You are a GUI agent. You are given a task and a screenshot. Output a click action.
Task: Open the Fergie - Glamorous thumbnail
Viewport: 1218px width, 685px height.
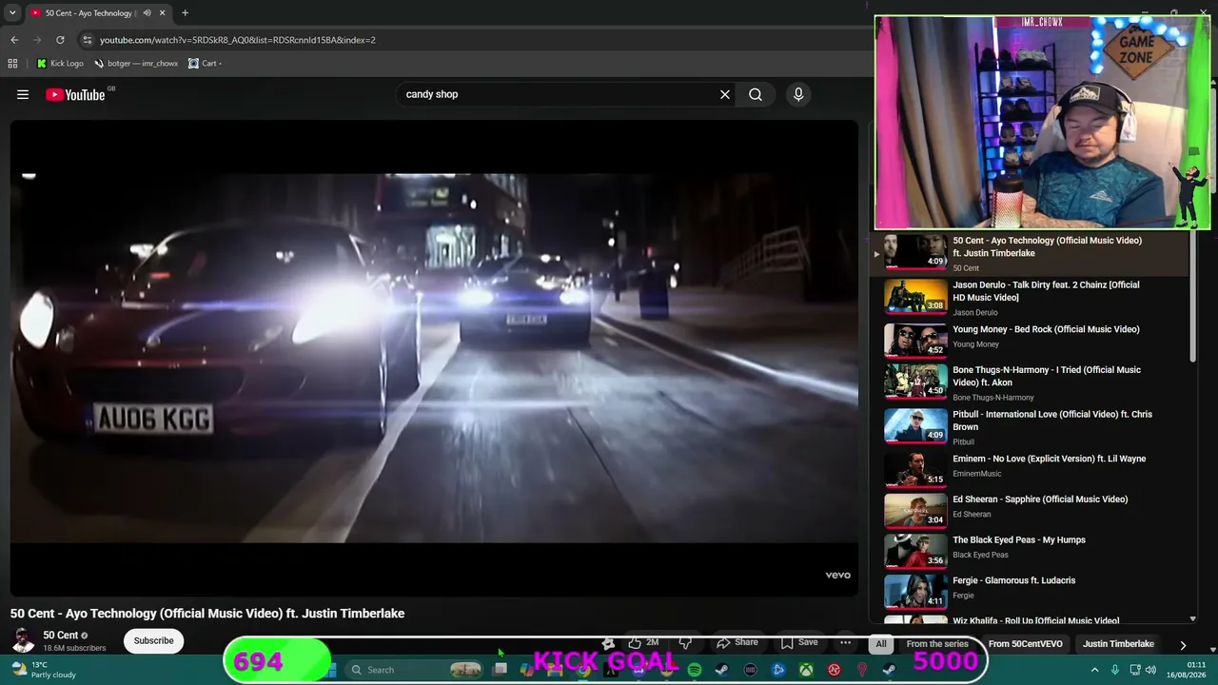(x=915, y=592)
